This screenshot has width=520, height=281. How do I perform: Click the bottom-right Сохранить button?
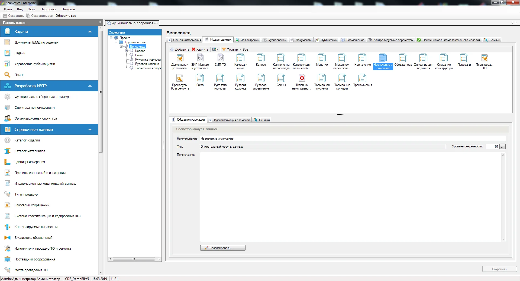[x=499, y=269]
